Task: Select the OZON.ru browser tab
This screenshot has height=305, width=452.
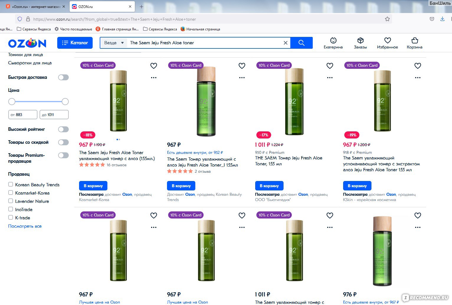Action: [x=102, y=6]
